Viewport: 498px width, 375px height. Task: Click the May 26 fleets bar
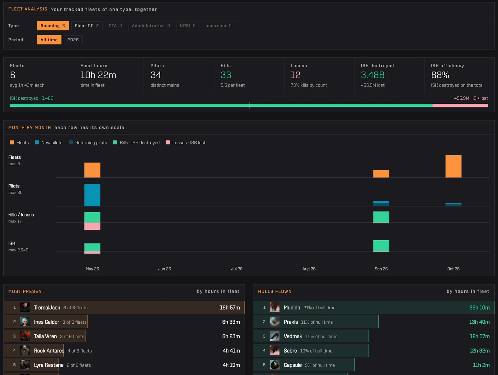pos(92,170)
